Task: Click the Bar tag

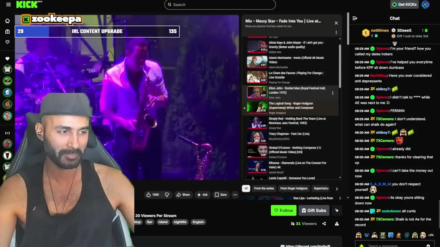Action: tap(150, 222)
